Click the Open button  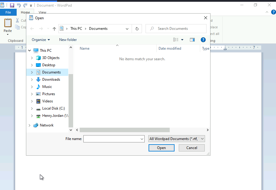point(162,148)
